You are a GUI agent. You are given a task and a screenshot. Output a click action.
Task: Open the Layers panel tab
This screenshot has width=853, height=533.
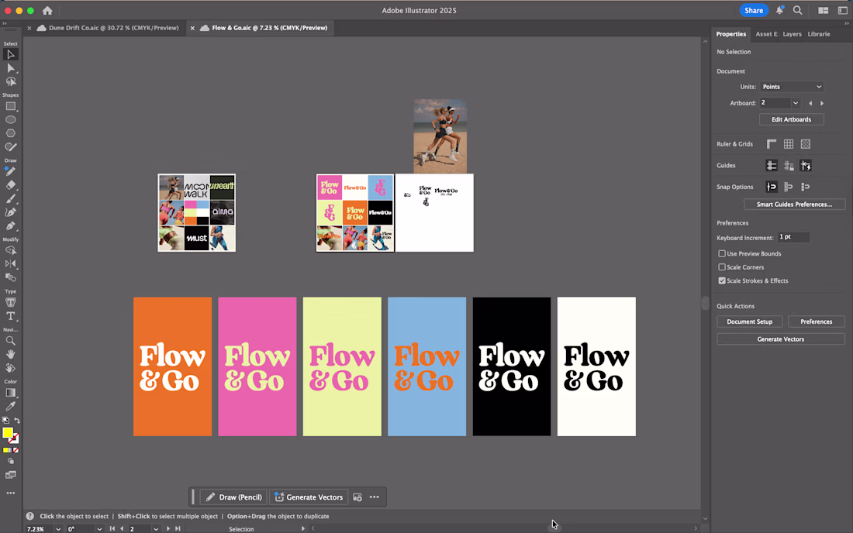[792, 33]
